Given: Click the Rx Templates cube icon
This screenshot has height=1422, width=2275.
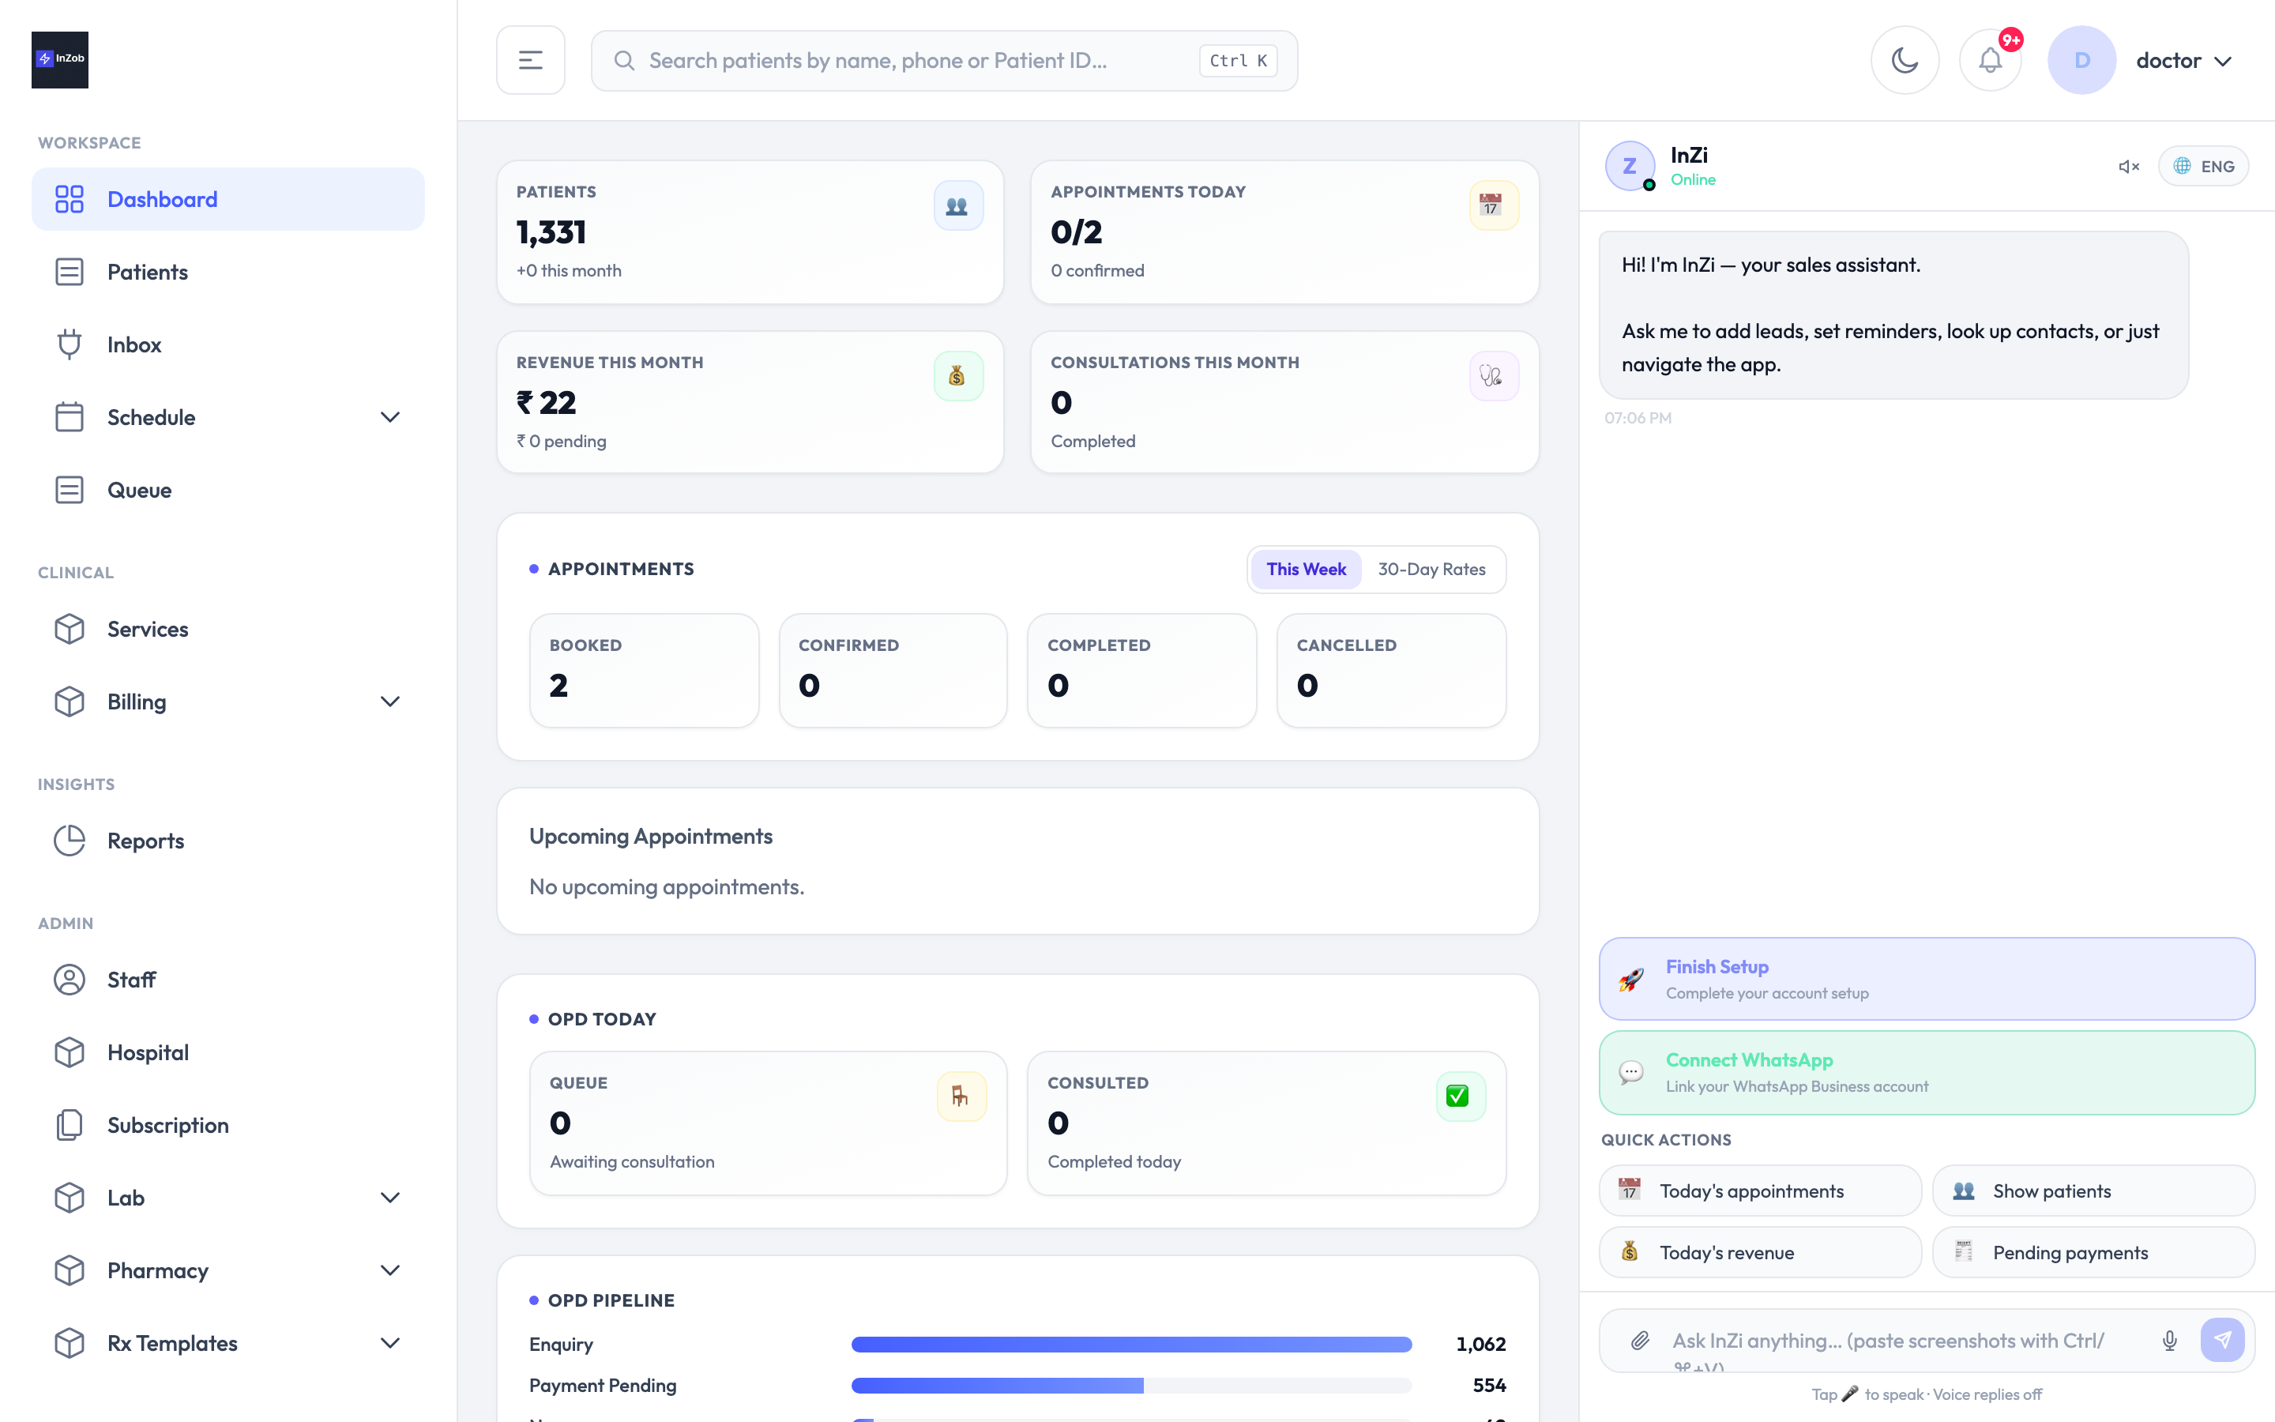Looking at the screenshot, I should point(70,1343).
